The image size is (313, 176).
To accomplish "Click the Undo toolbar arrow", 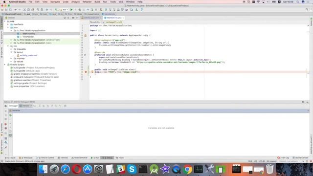I will coord(15,10).
